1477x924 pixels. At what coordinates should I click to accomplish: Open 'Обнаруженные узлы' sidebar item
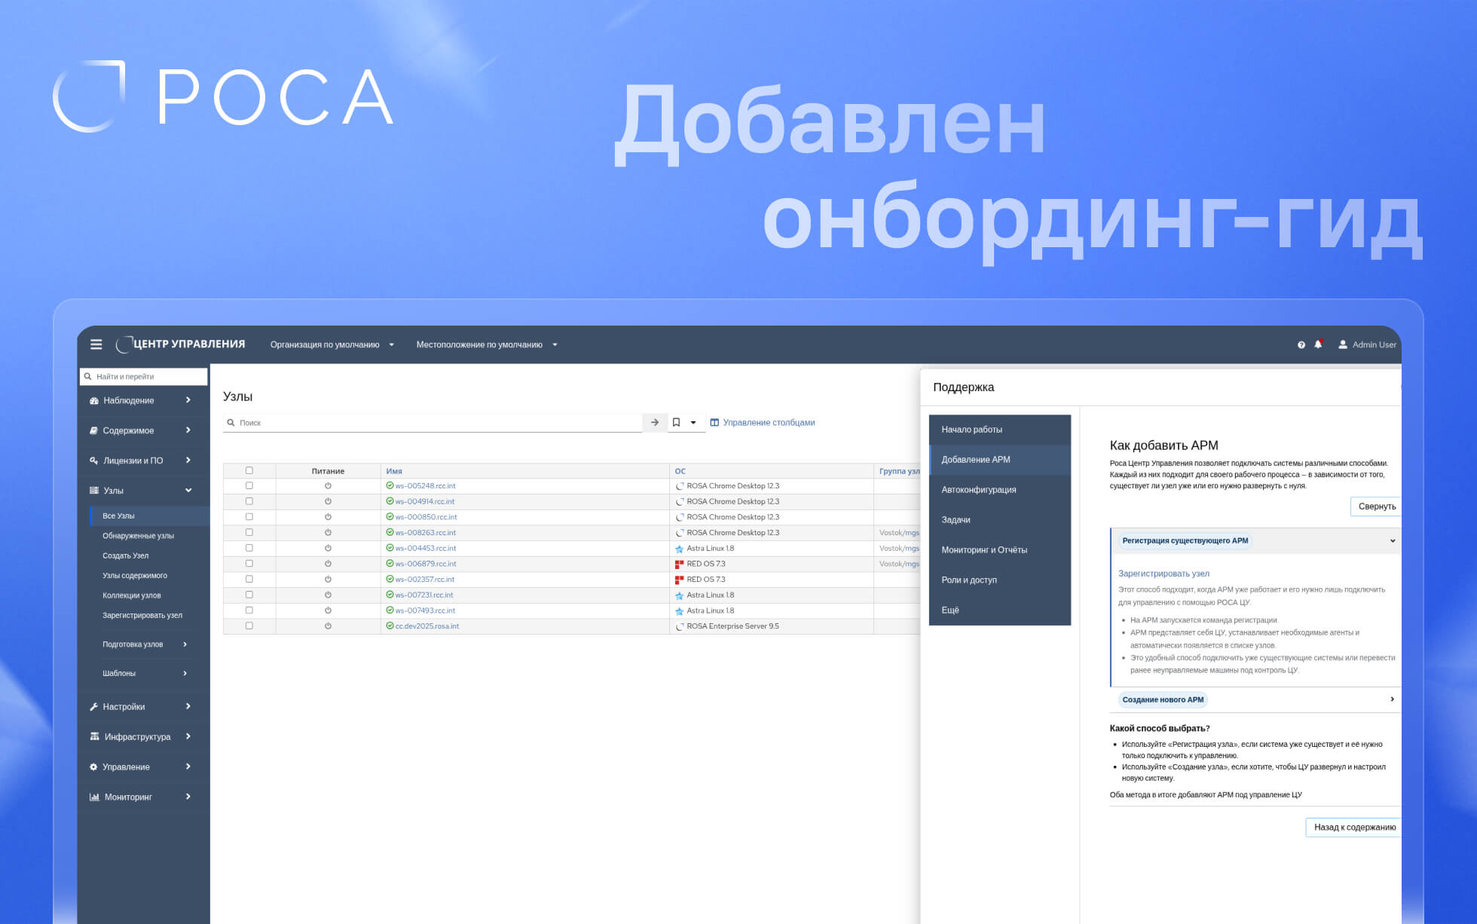(138, 536)
